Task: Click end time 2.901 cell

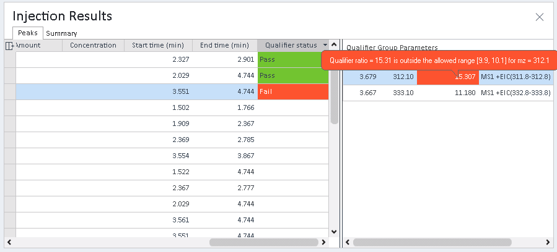Action: 225,59
